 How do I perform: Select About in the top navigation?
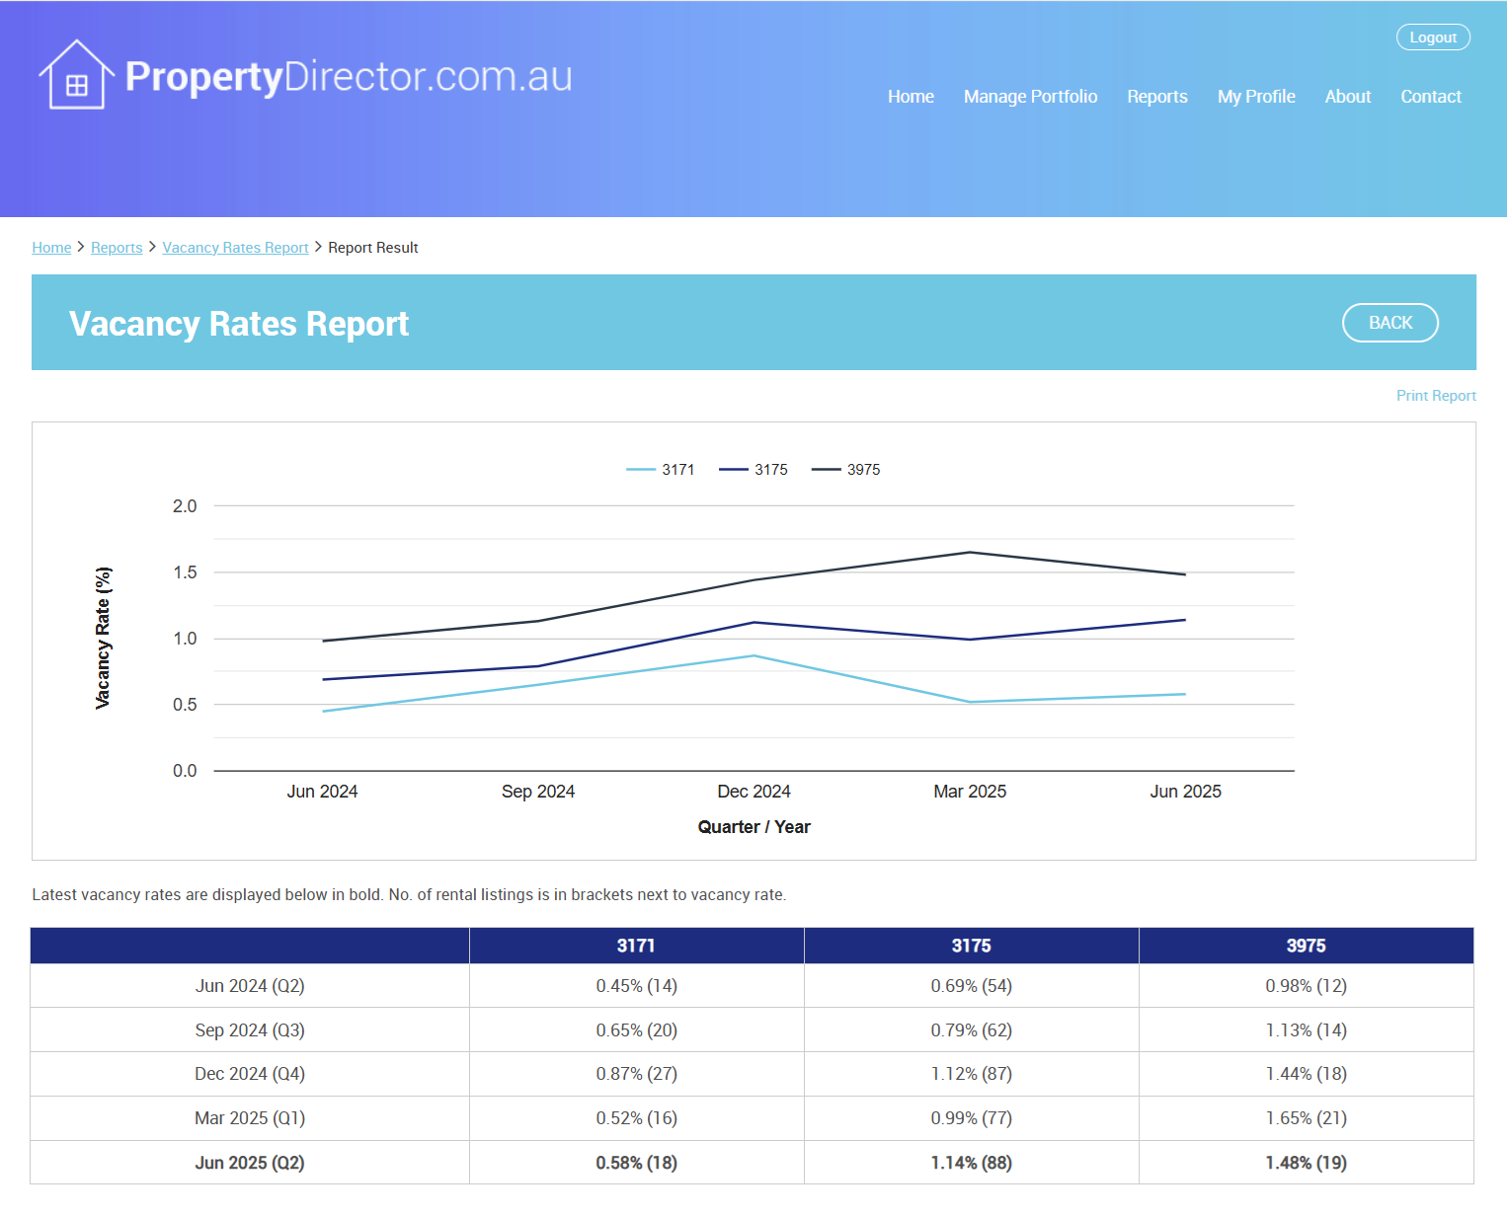(x=1347, y=97)
